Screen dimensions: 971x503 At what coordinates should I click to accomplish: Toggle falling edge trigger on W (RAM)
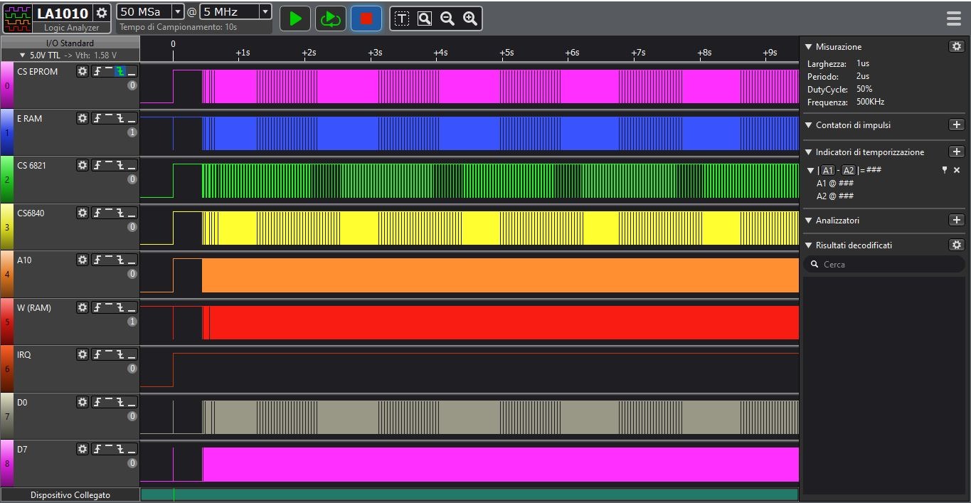pyautogui.click(x=120, y=307)
